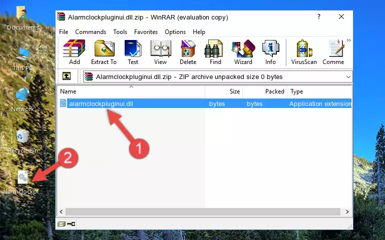Click the question mark help button
Image resolution: width=385 pixels, height=240 pixels.
(x=319, y=16)
